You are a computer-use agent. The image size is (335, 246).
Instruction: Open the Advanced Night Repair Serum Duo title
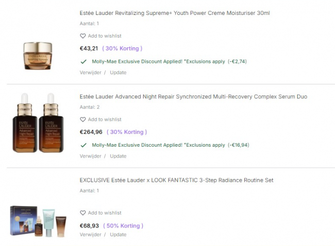pos(193,97)
